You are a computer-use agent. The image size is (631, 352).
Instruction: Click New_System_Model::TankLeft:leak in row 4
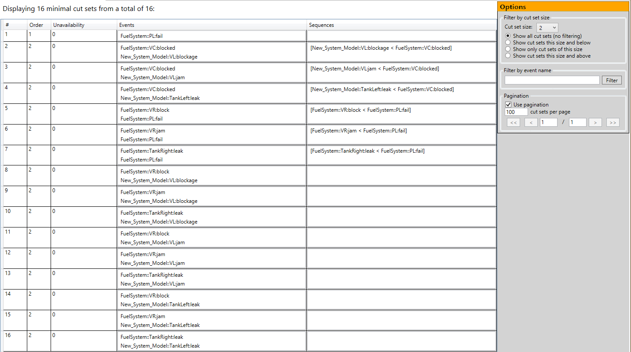(160, 98)
